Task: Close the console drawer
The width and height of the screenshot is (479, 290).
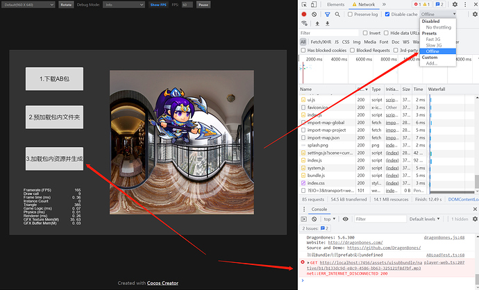Action: click(x=475, y=209)
